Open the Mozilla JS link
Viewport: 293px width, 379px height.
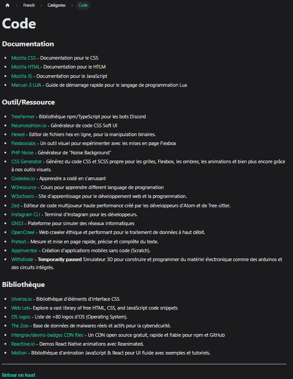click(21, 76)
